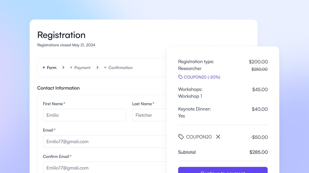Click the tag icon beside COUPON20 (-20%)
The width and height of the screenshot is (309, 173).
[181, 77]
